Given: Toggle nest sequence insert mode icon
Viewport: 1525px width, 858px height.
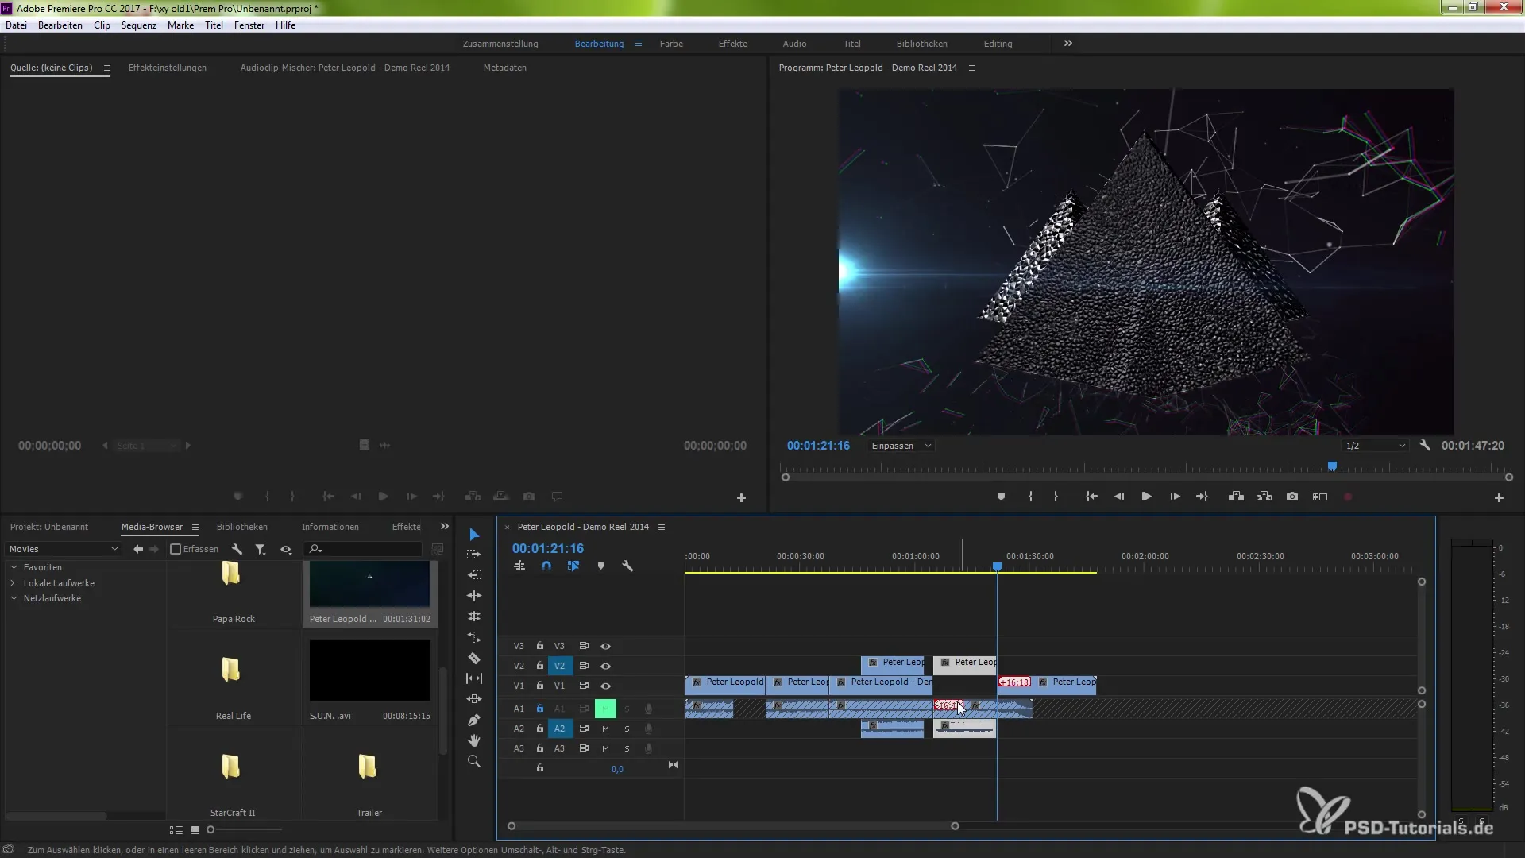Looking at the screenshot, I should coord(519,566).
